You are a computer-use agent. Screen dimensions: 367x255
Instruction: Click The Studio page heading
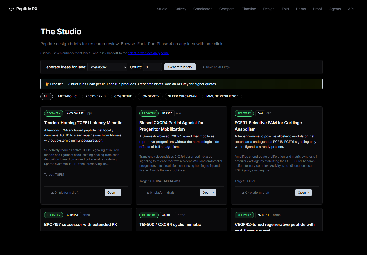61,32
